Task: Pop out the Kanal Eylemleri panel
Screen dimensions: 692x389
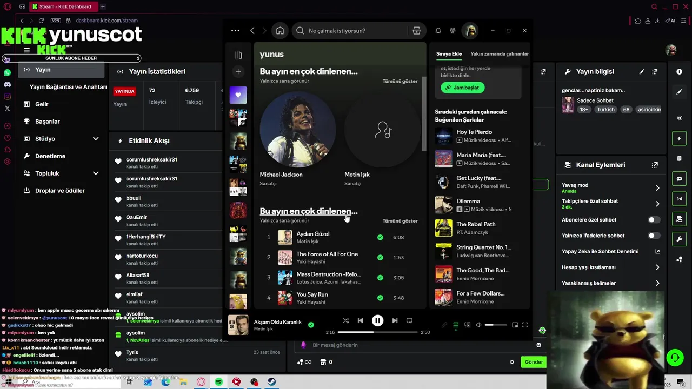Action: [655, 165]
